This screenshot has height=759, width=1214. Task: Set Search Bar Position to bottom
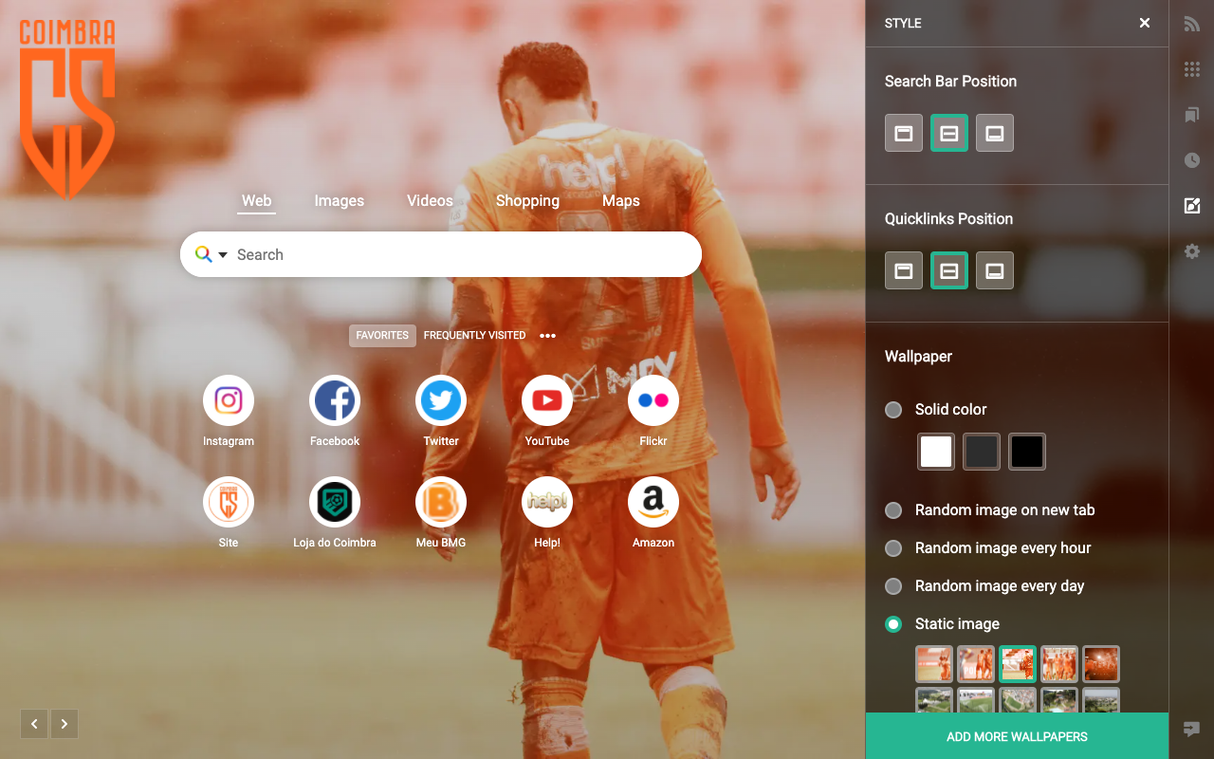tap(995, 133)
